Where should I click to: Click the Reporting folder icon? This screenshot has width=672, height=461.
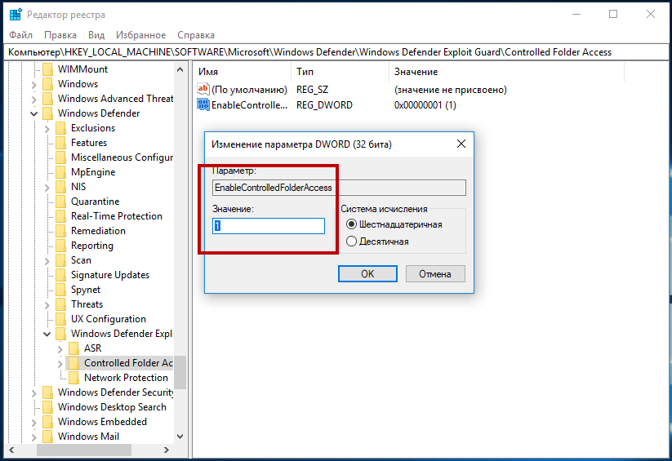(61, 245)
